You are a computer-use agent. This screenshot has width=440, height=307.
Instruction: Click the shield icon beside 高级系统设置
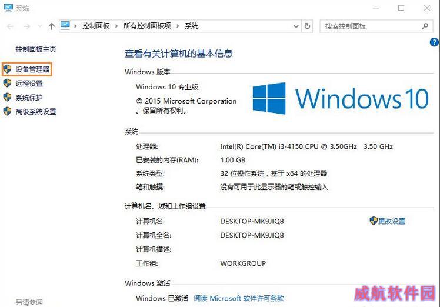[7, 111]
